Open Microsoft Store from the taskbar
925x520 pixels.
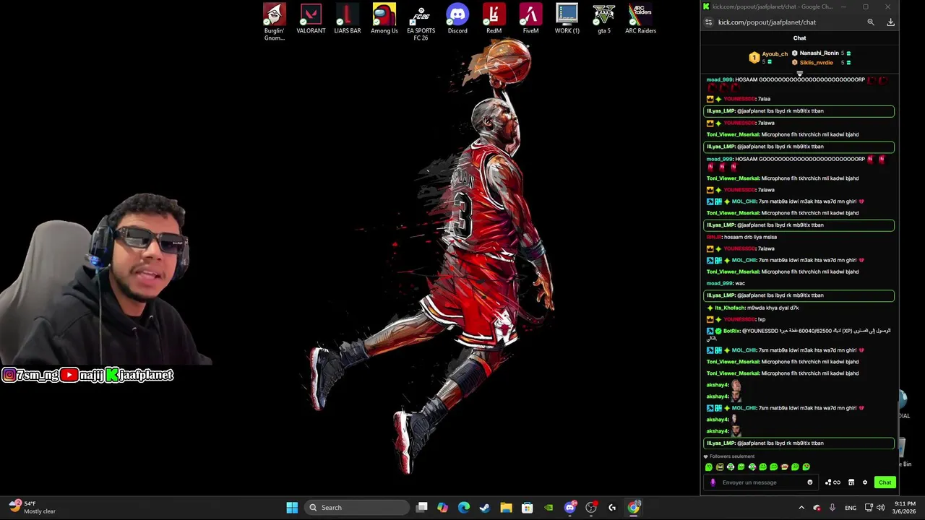pyautogui.click(x=528, y=508)
